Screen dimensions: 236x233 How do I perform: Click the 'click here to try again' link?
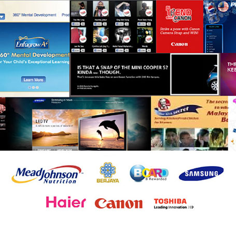(x=88, y=86)
